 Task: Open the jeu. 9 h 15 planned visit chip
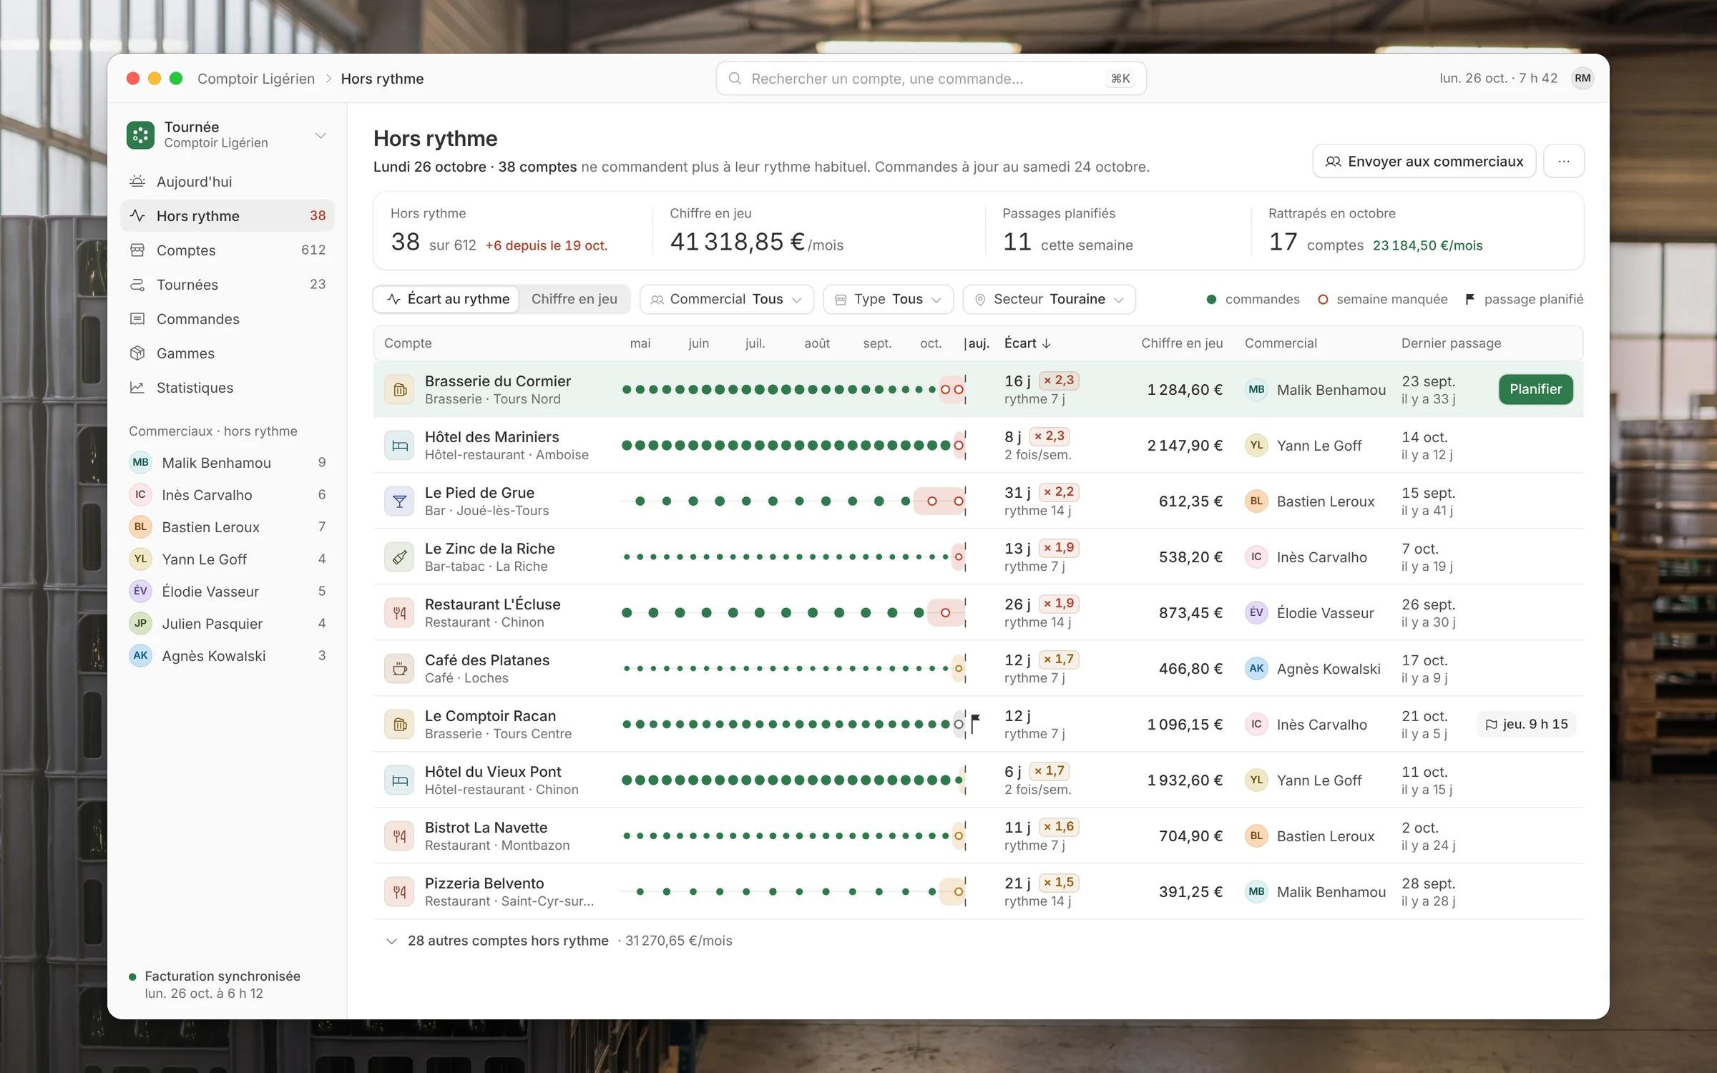click(1527, 725)
